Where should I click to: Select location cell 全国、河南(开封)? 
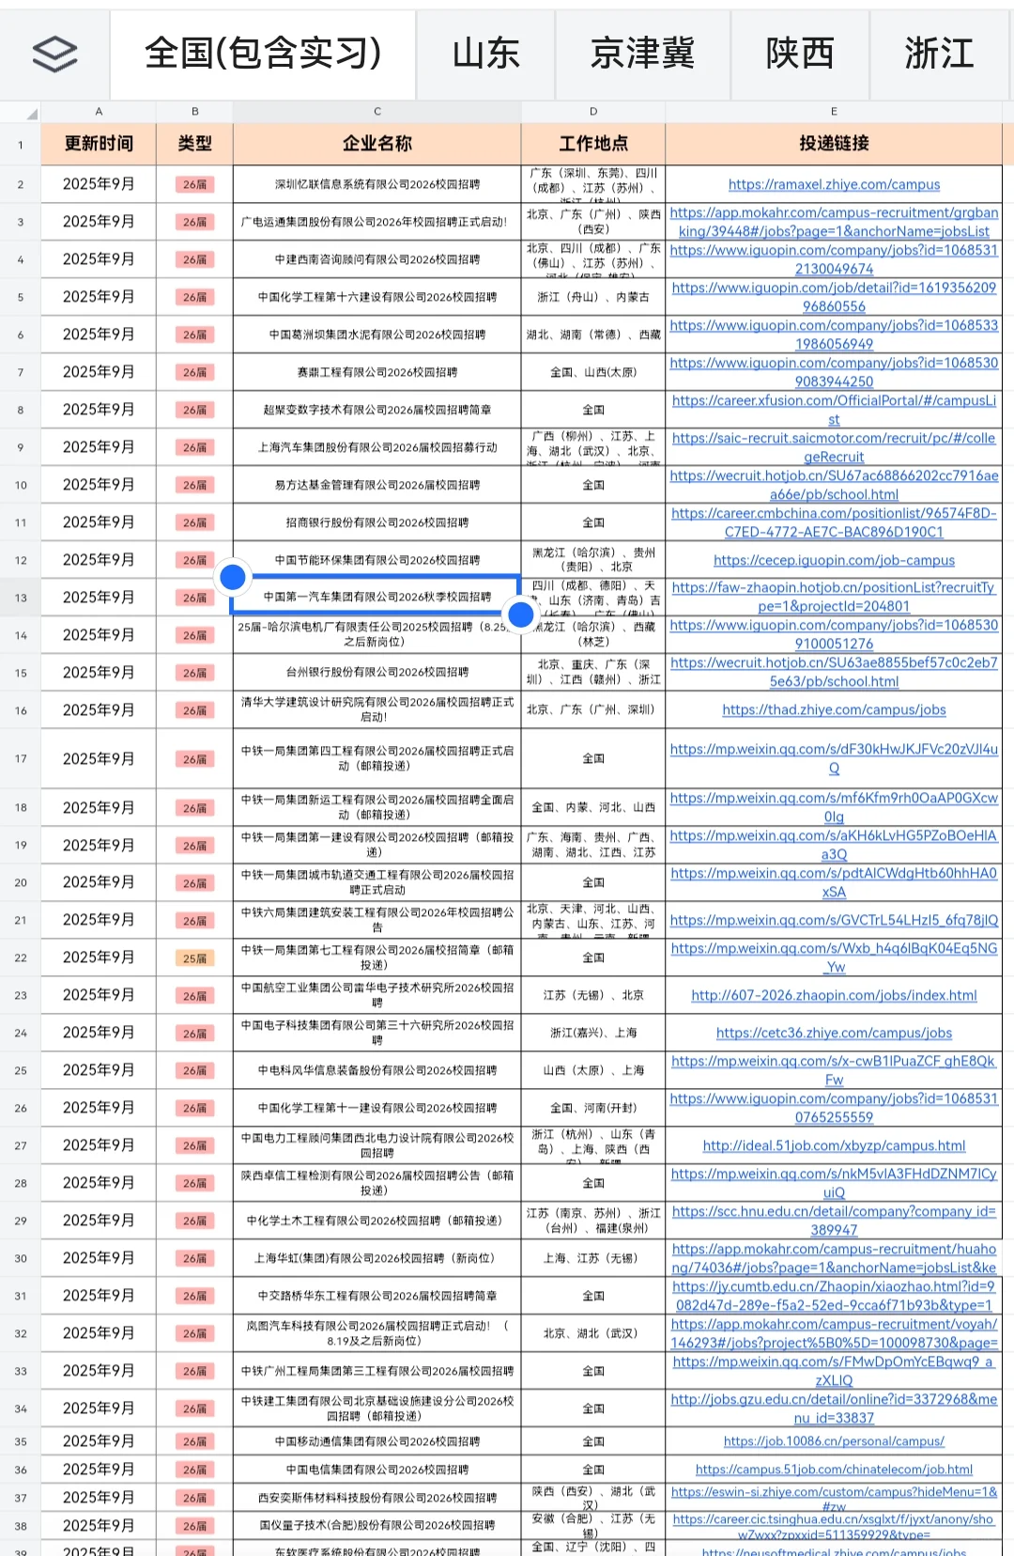click(593, 1108)
